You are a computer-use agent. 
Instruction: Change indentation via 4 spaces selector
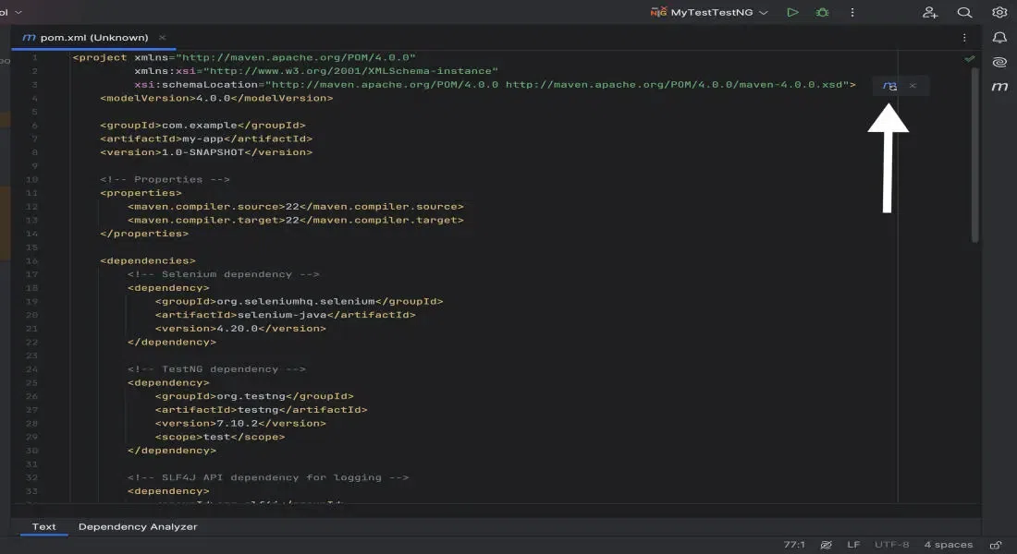click(948, 545)
